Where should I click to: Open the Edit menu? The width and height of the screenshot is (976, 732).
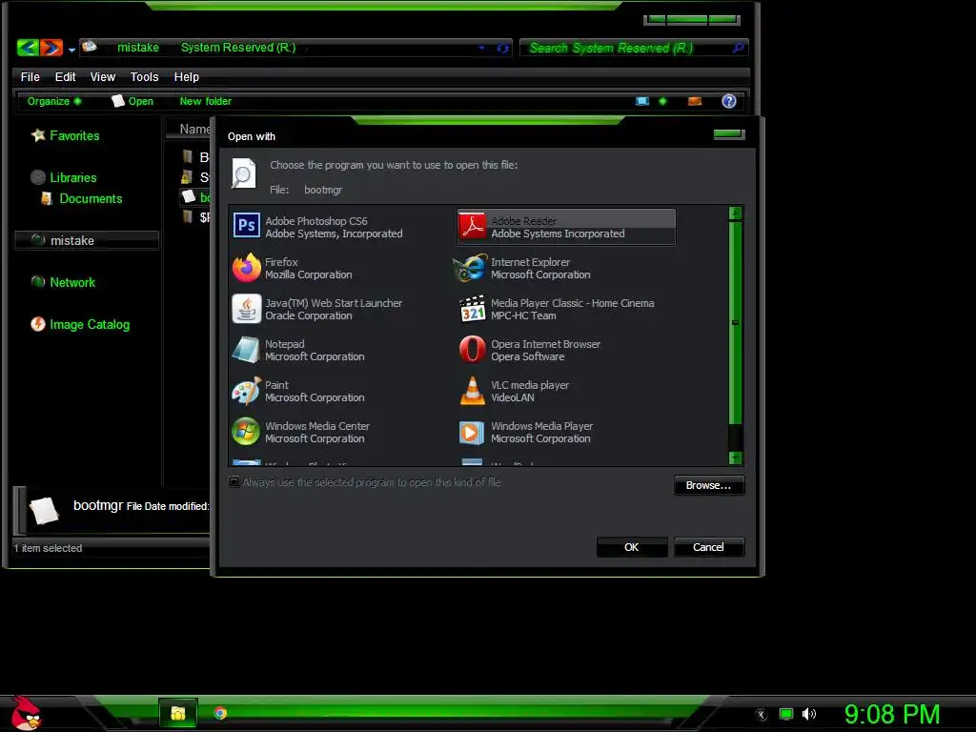[x=65, y=76]
